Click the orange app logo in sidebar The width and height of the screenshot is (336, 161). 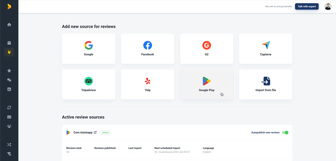pos(9,7)
